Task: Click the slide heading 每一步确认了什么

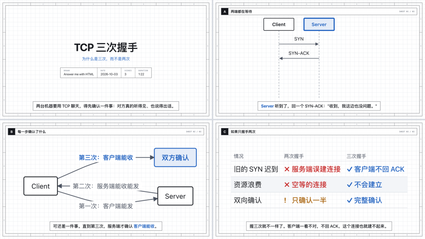Action: coord(31,132)
